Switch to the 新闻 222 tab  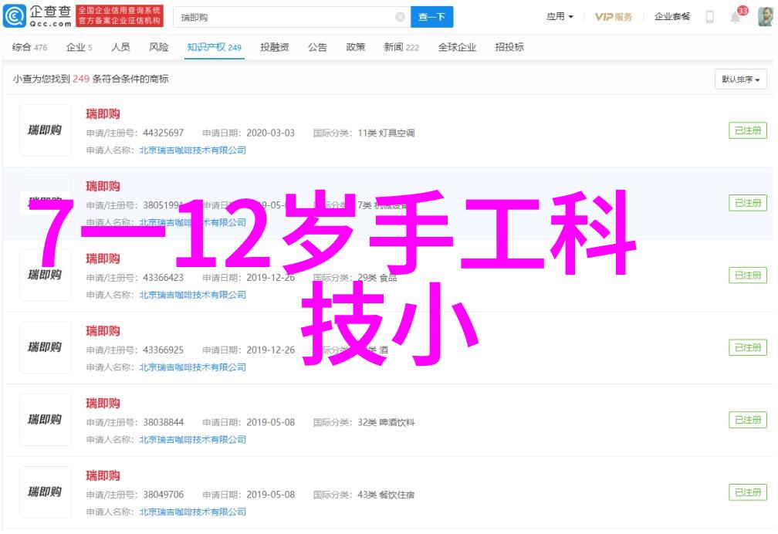click(401, 47)
